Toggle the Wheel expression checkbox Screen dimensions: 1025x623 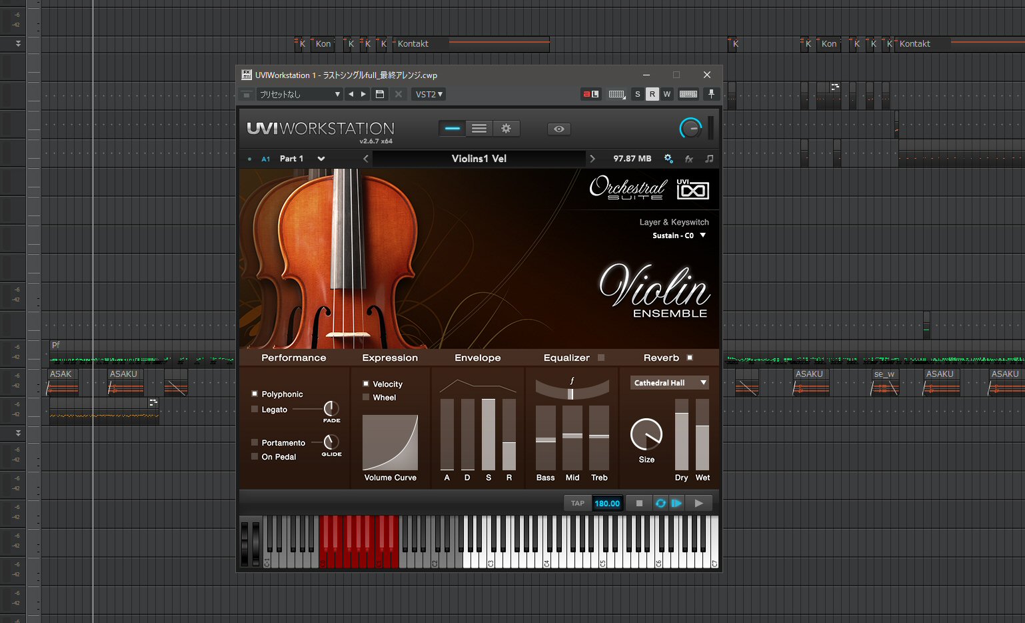click(366, 397)
